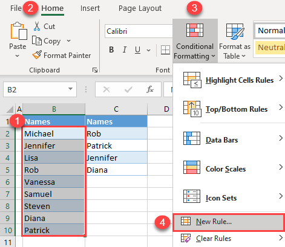Screen dimensions: 285x247
Task: Choose New Rule... menu item
Action: [x=229, y=222]
